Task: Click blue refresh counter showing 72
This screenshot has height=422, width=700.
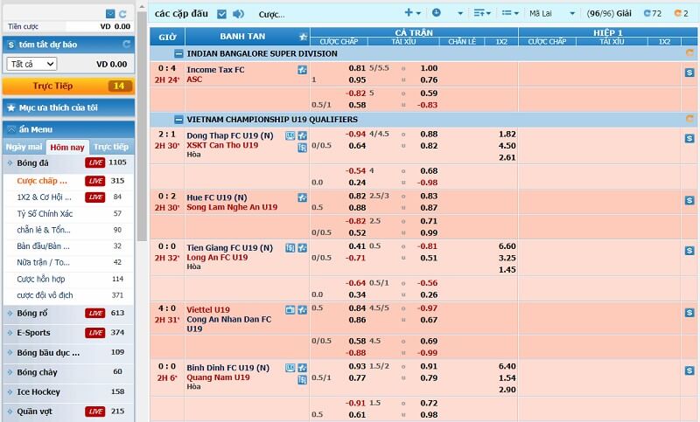Action: pyautogui.click(x=652, y=13)
